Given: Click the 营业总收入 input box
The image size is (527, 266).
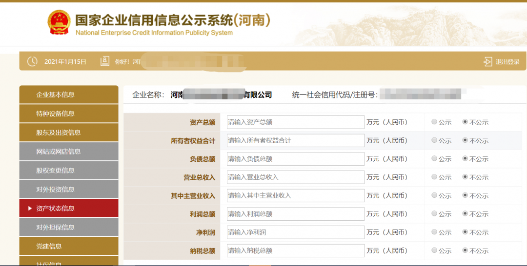Looking at the screenshot, I should coord(295,177).
